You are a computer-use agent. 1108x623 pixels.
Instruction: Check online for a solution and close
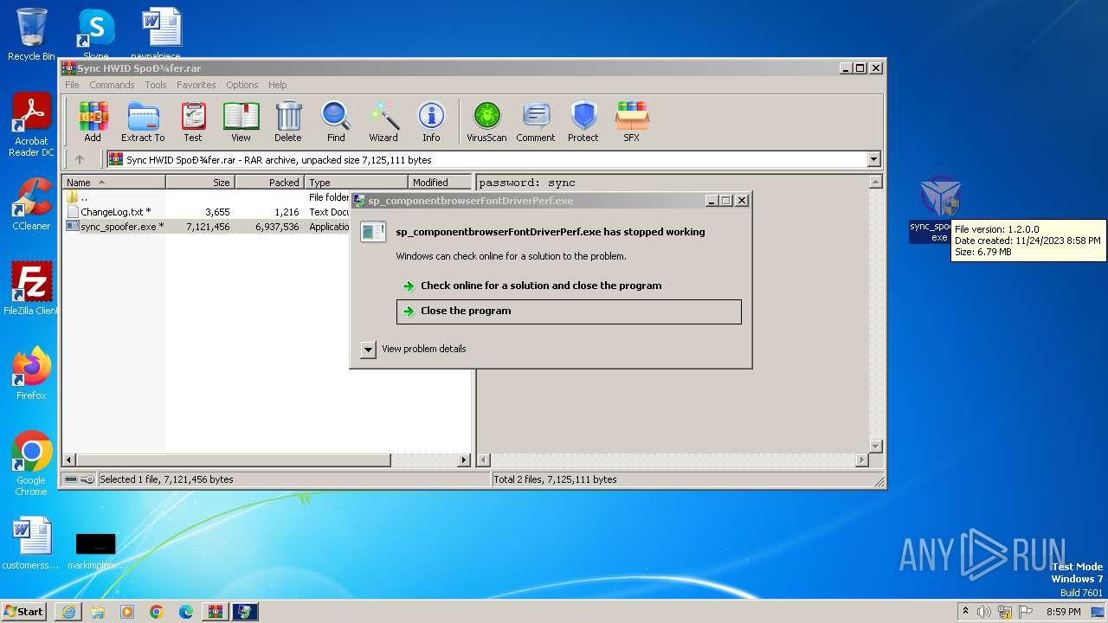tap(569, 286)
